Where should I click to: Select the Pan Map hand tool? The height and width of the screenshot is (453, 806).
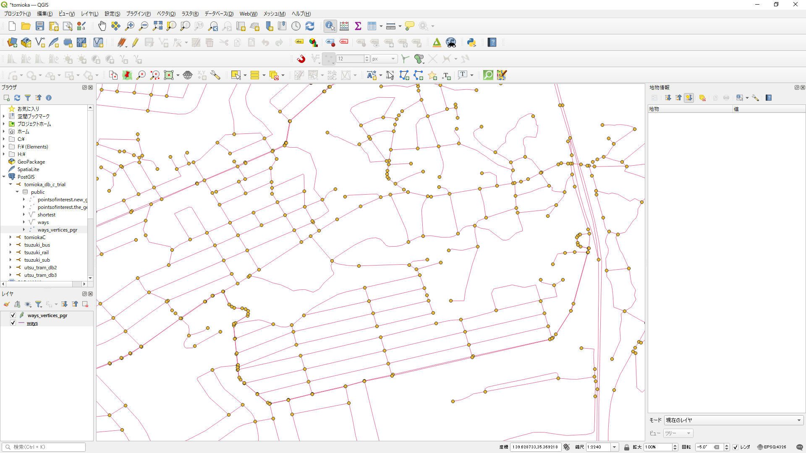[x=102, y=26]
